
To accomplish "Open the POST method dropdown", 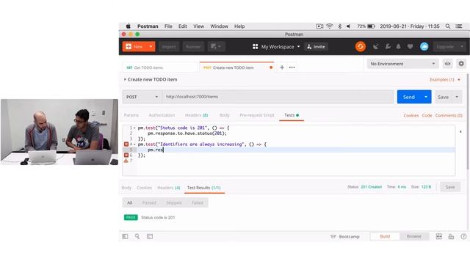I will 142,97.
